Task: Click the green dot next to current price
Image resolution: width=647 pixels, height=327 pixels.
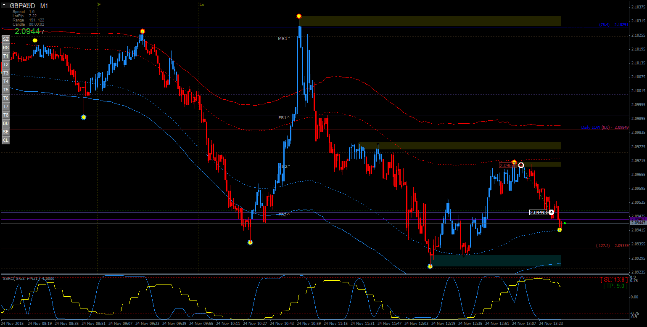Action: coord(565,223)
